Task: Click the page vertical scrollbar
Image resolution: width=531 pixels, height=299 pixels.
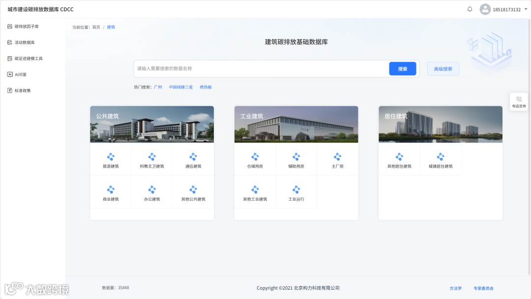Action: pos(529,146)
